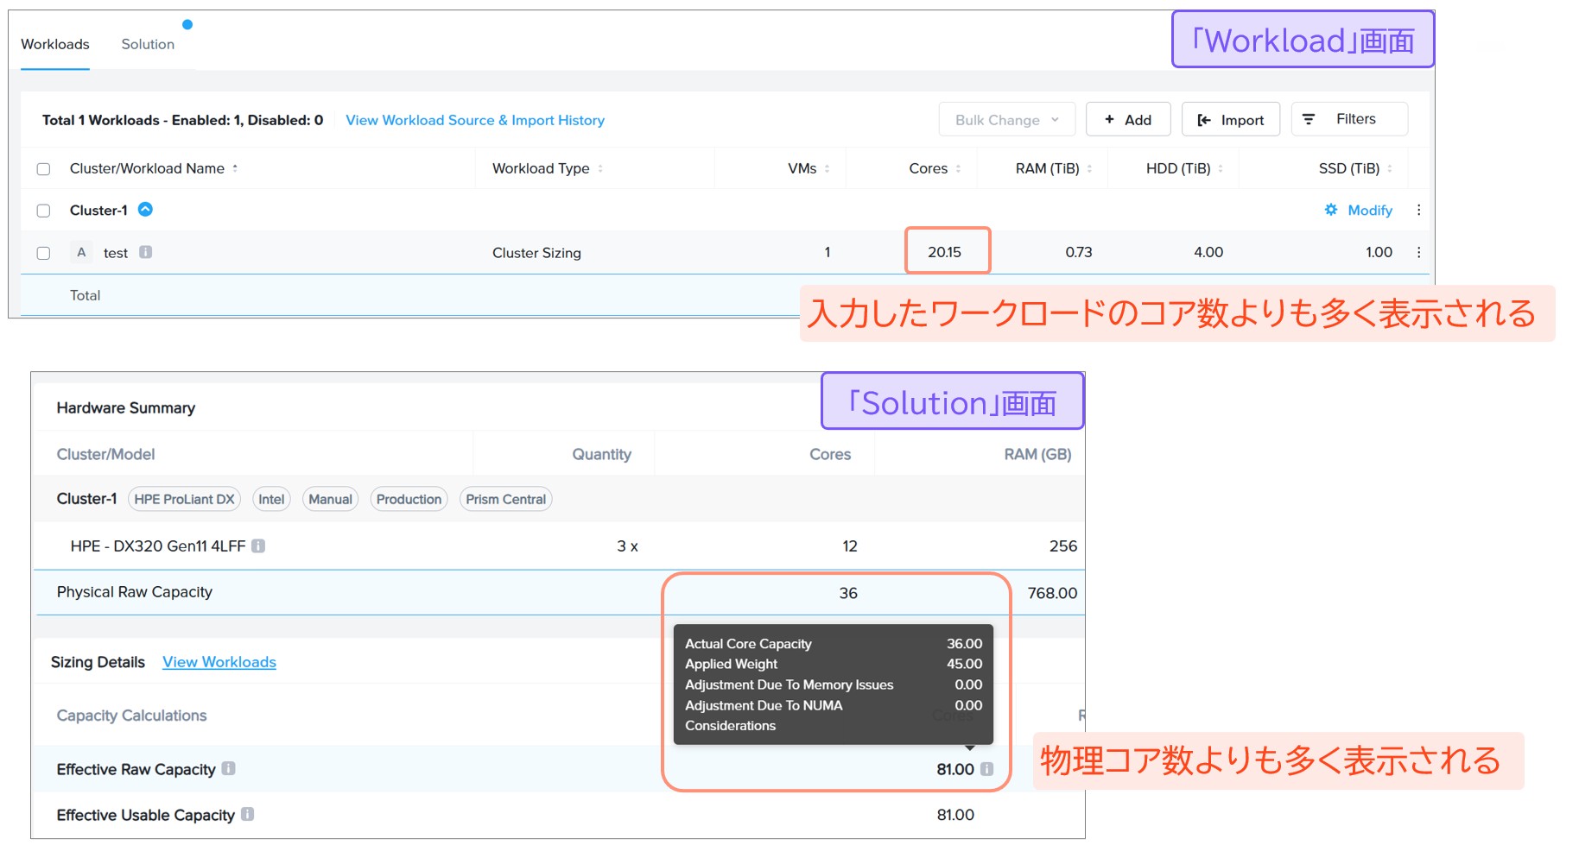
Task: Click the Modify gear icon
Action: [x=1331, y=210]
